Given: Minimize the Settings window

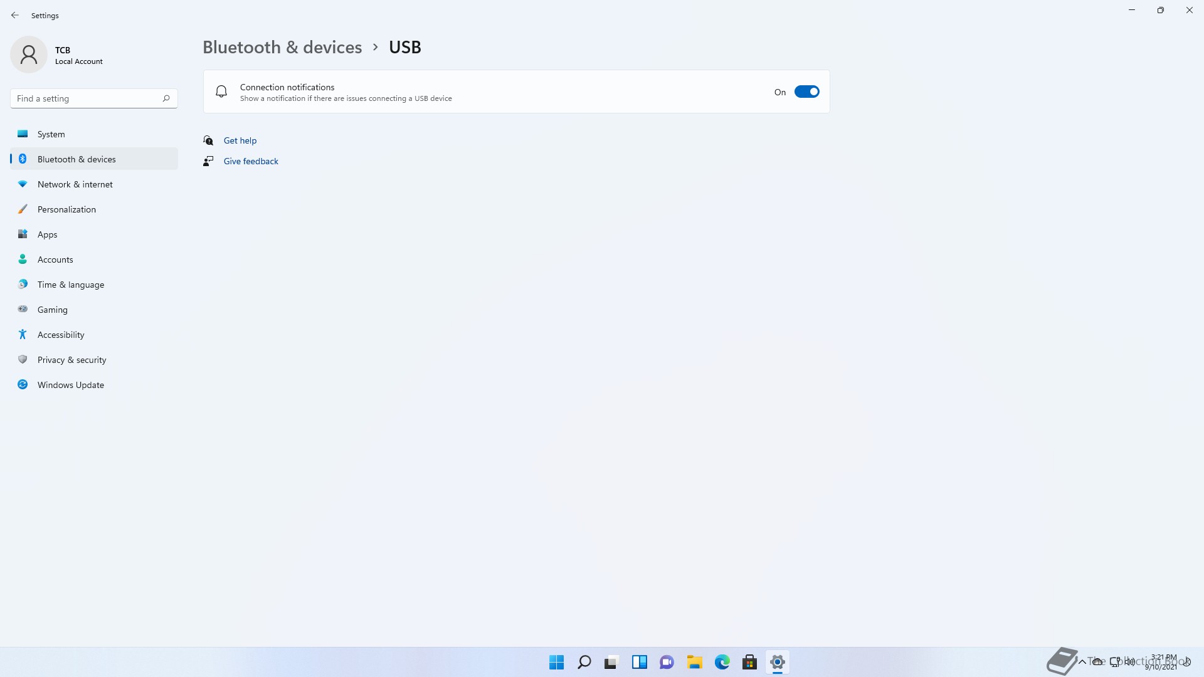Looking at the screenshot, I should click(1132, 10).
